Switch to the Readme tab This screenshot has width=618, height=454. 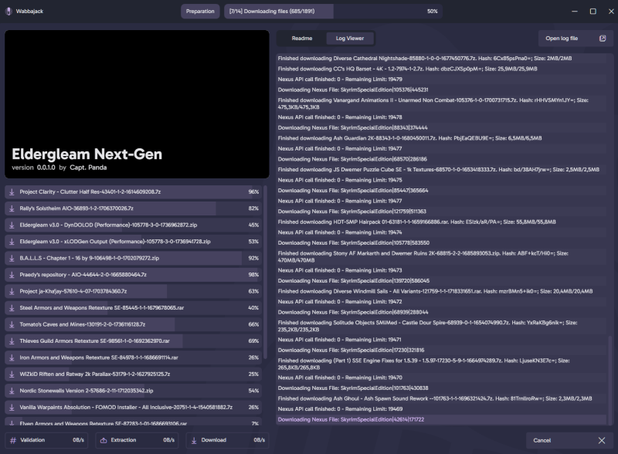tap(302, 39)
